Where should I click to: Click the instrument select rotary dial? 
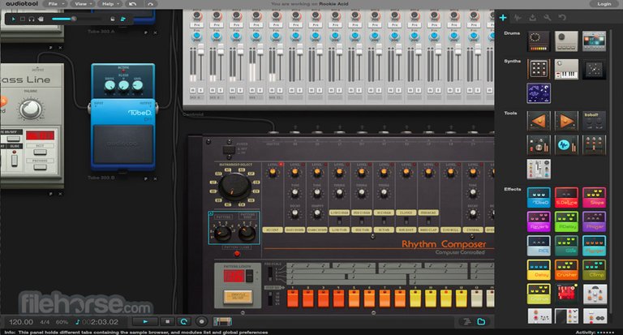[x=234, y=187]
